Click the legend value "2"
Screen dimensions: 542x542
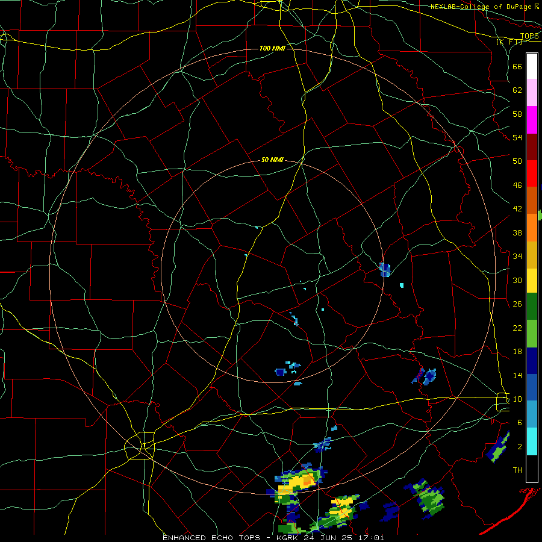coord(520,447)
